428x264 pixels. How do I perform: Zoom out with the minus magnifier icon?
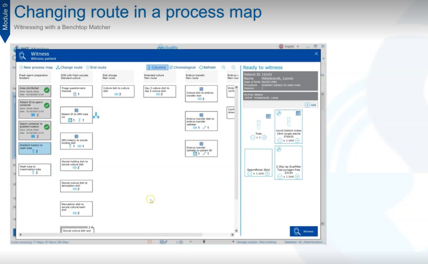233,67
